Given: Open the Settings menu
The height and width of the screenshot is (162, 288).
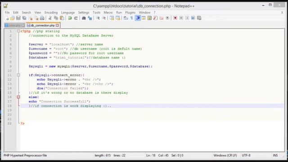Looking at the screenshot, I should [84, 13].
